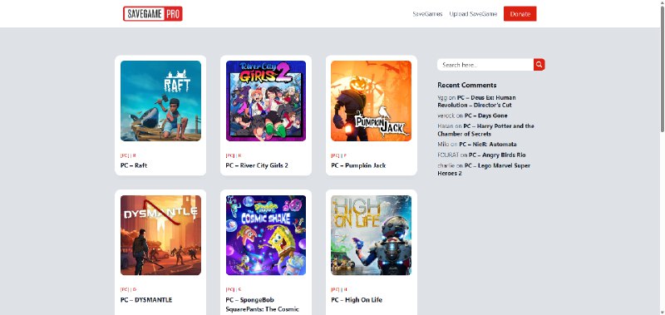Click the category tag above PC – Pumpkin Jack
Screen dimensions: 665x315
pyautogui.click(x=338, y=155)
